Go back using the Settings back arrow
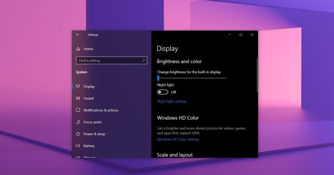Screen dimensions: 334x175 click(x=78, y=35)
